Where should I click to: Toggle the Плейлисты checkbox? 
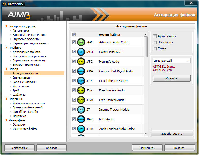155,42
